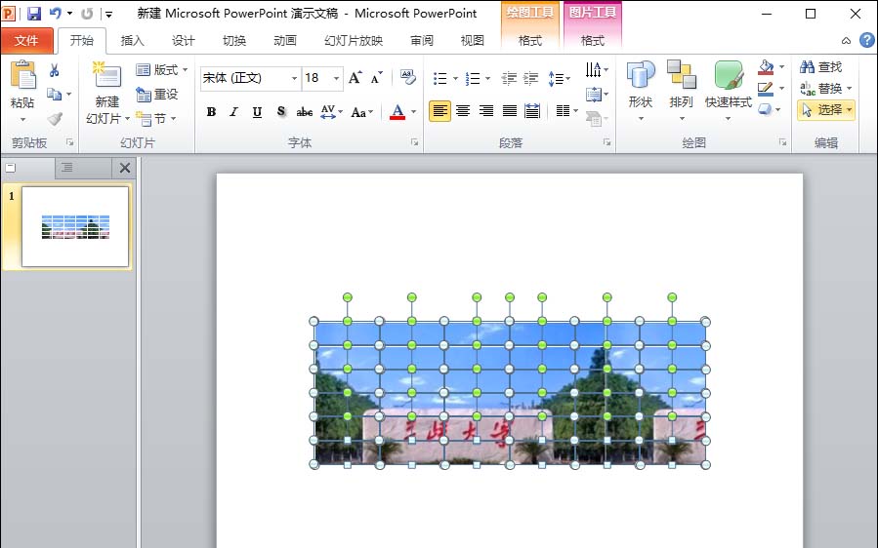Screen dimensions: 878x548
Task: Switch to the Outline pane tab
Action: click(67, 168)
